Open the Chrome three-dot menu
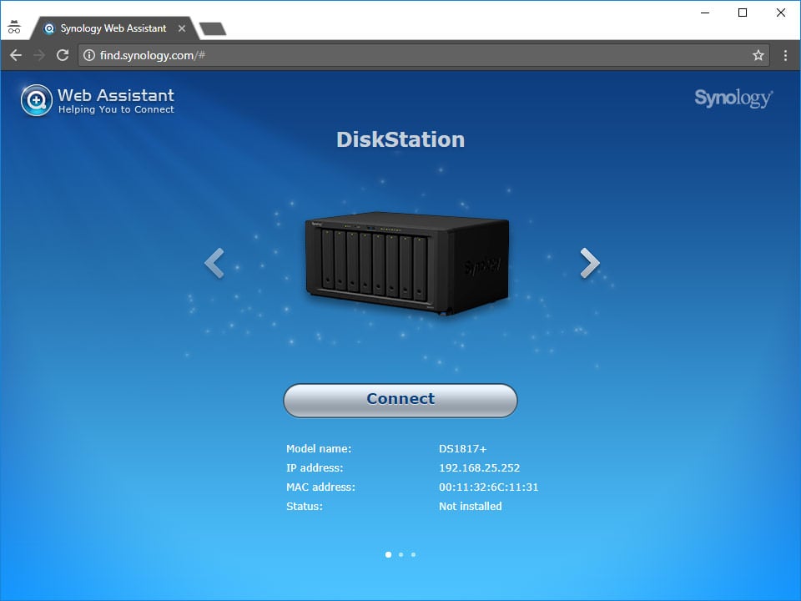Viewport: 801px width, 601px height. (x=785, y=55)
